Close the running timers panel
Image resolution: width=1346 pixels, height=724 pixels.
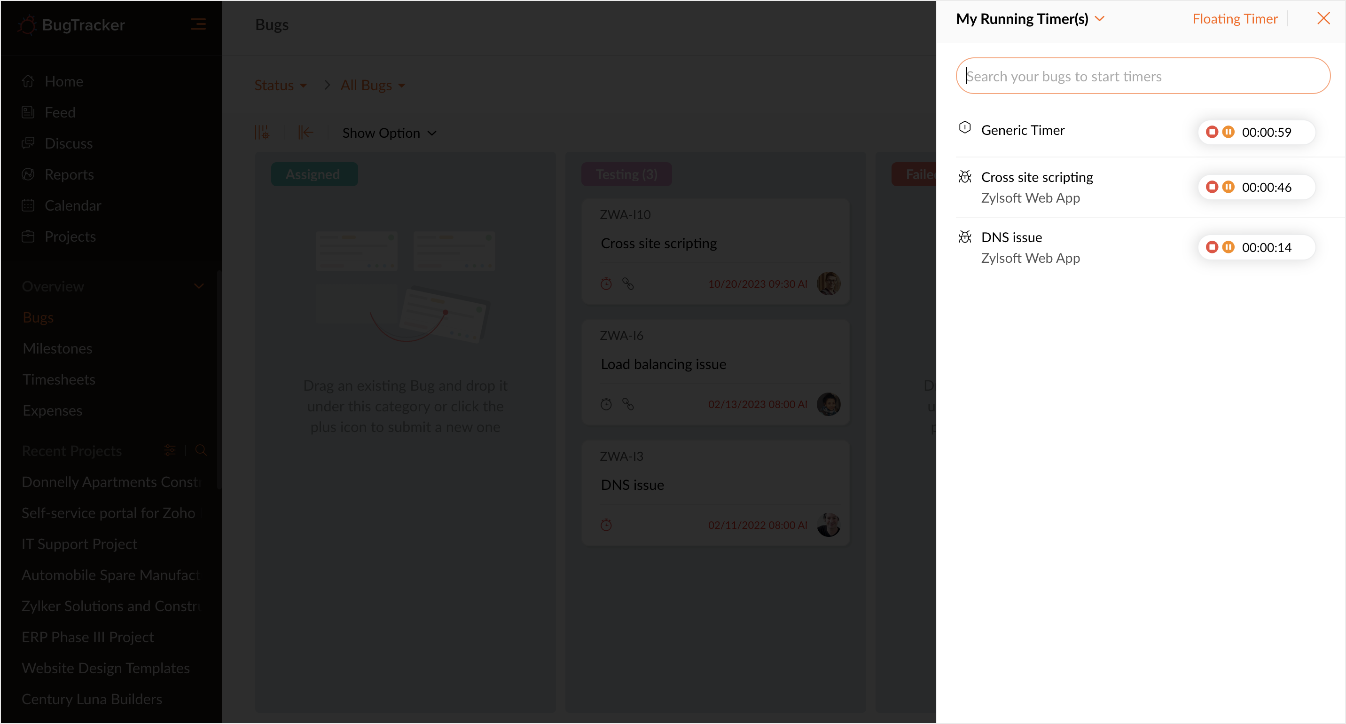[x=1323, y=18]
